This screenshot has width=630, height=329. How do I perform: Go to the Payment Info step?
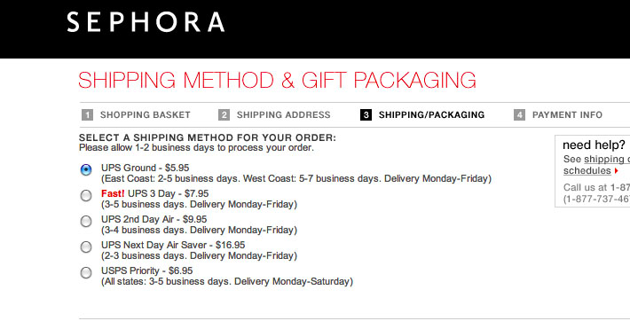(567, 115)
